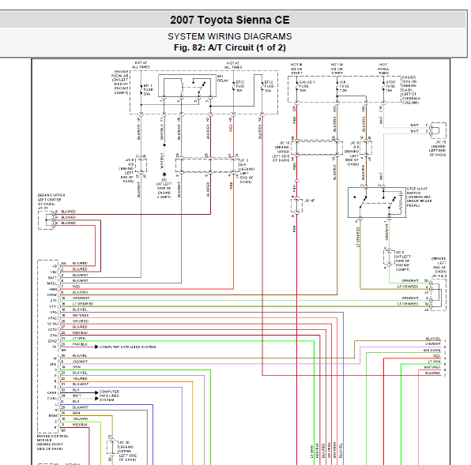The width and height of the screenshot is (471, 465).
Task: Click the PNK/BLK wire label at ECM
Action: 80,344
